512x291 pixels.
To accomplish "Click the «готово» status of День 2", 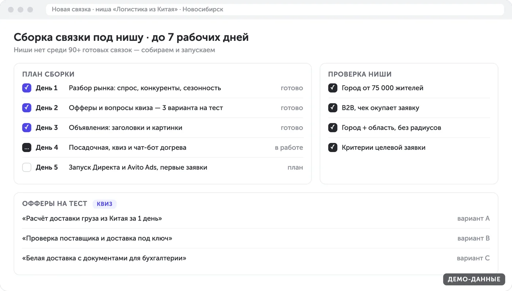I will [x=292, y=108].
